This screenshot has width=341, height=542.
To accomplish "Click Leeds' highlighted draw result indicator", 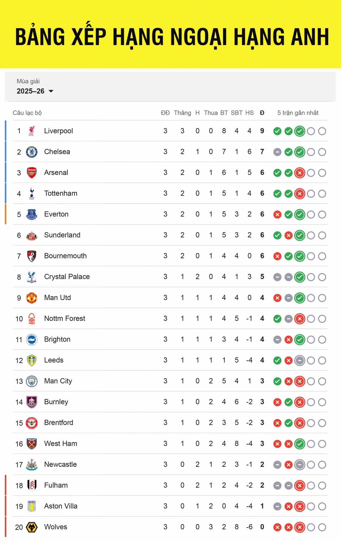I will [x=300, y=361].
